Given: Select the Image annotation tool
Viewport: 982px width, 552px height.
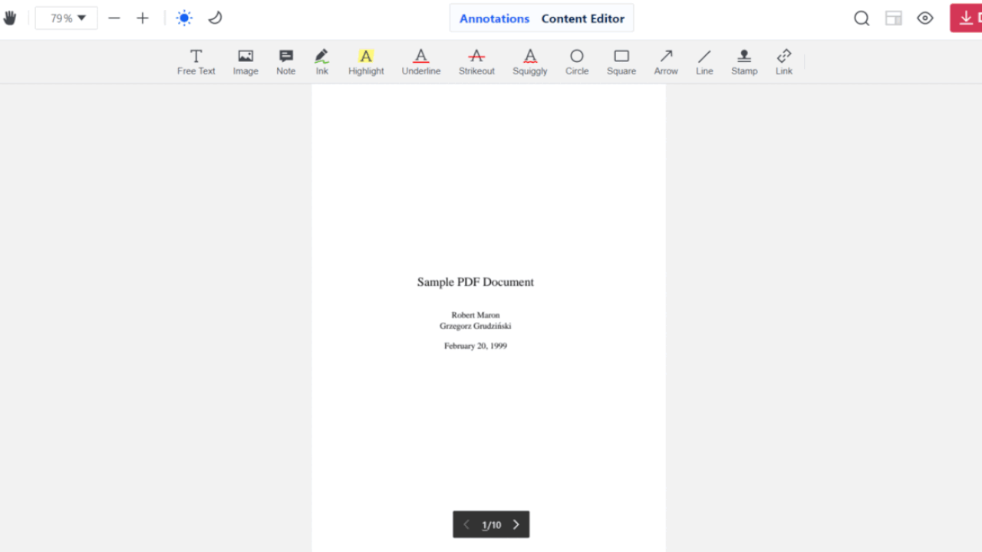Looking at the screenshot, I should [245, 62].
